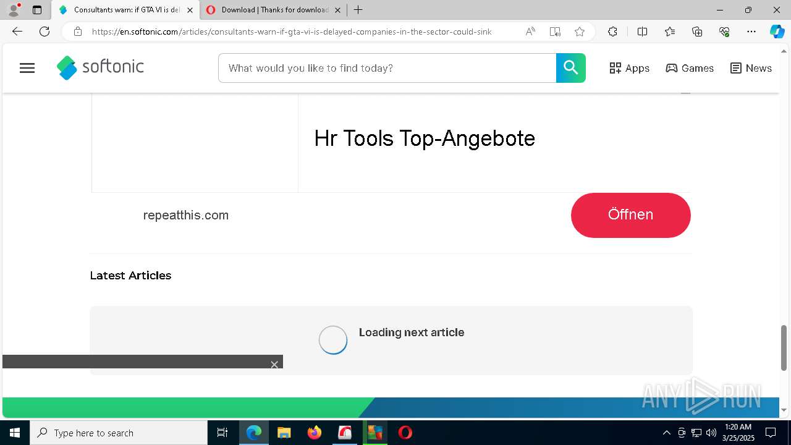Click the blue search magnifier button
This screenshot has width=791, height=445.
[x=570, y=68]
